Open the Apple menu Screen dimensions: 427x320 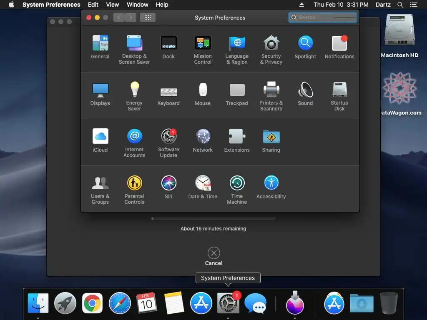click(x=11, y=5)
